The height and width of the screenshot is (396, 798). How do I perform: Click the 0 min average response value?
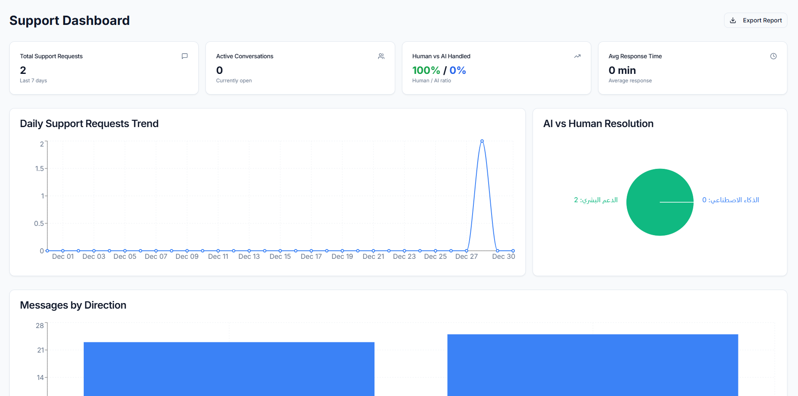coord(622,70)
